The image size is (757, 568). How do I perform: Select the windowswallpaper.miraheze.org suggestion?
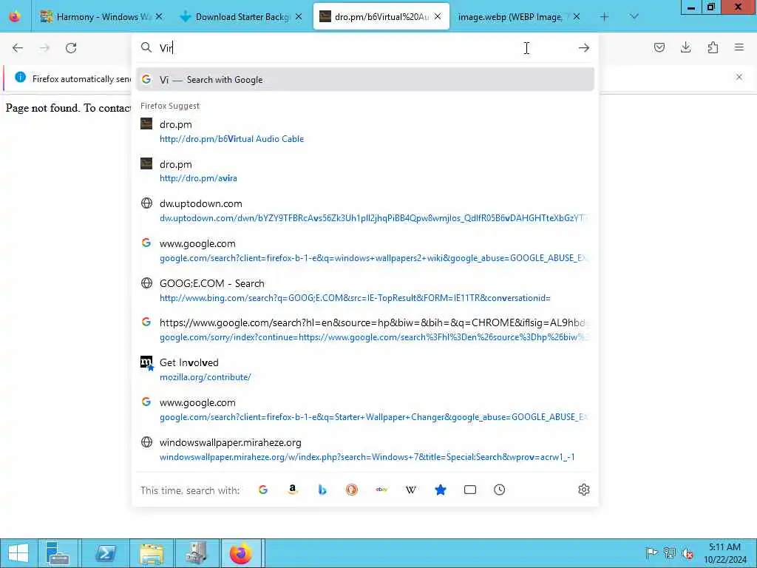(365, 449)
